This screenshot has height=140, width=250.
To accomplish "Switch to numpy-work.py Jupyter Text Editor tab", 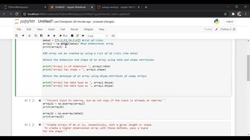I will (x=118, y=7).
